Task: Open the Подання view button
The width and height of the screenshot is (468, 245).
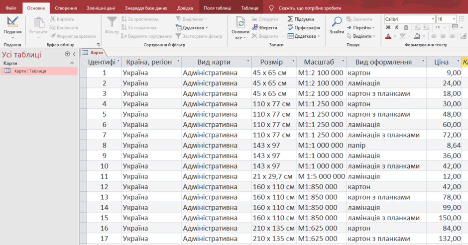Action: [x=12, y=27]
